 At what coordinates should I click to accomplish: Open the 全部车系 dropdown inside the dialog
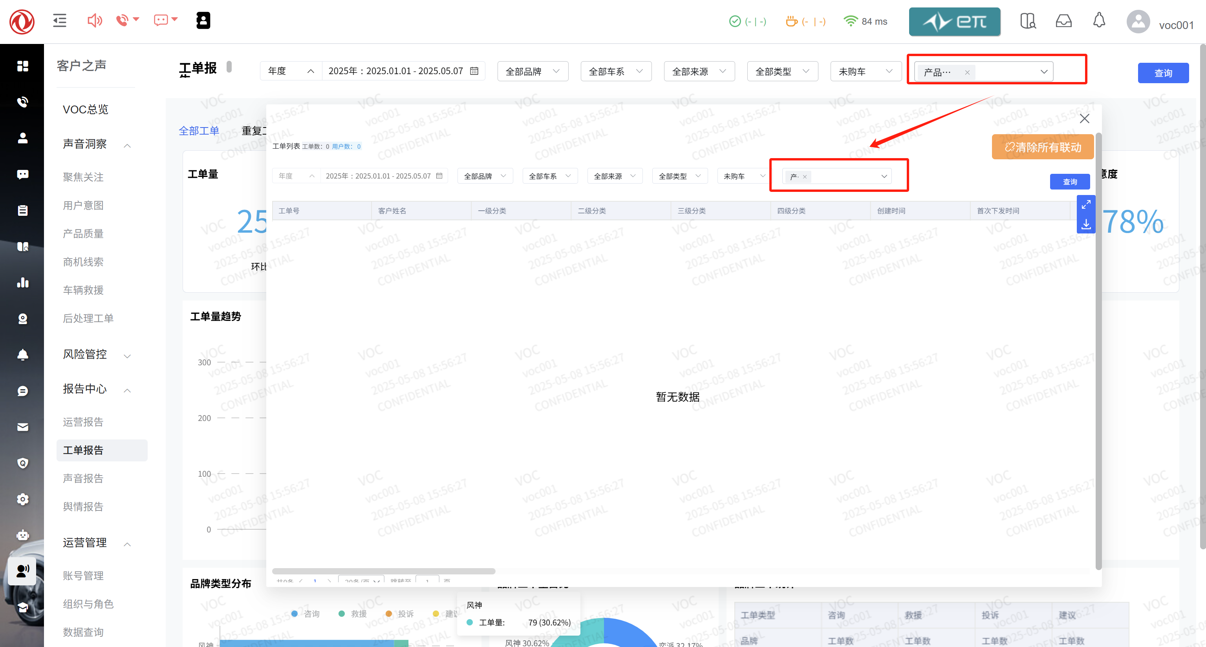point(550,176)
